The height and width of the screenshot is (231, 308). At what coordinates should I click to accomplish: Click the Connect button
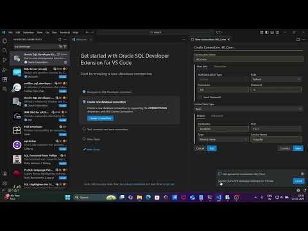coord(285,148)
